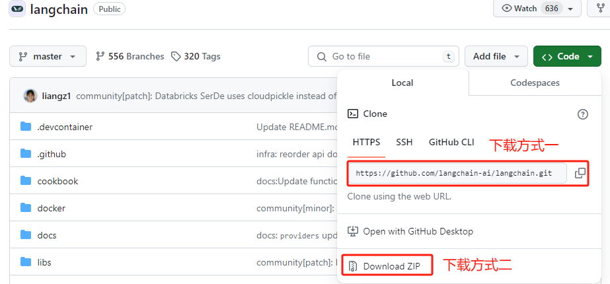Screen dimensions: 610x284
Task: Select the GitHub CLI clone tab
Action: 451,142
